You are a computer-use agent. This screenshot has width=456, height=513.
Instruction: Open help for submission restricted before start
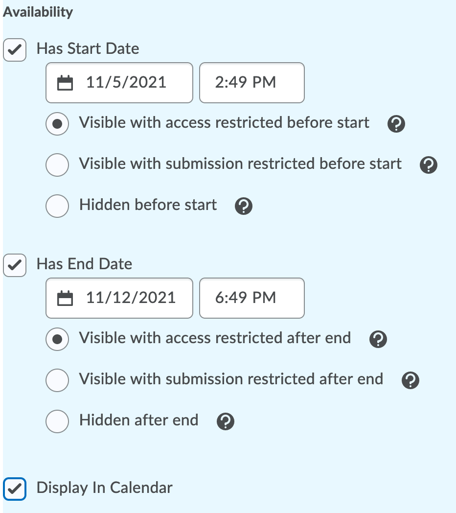(428, 165)
